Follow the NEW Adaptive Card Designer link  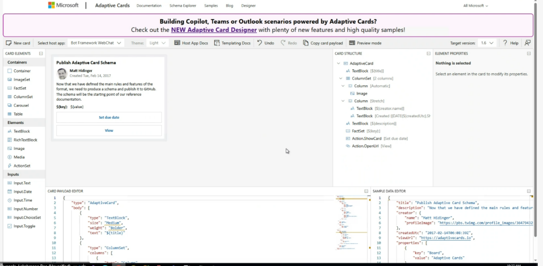[214, 30]
